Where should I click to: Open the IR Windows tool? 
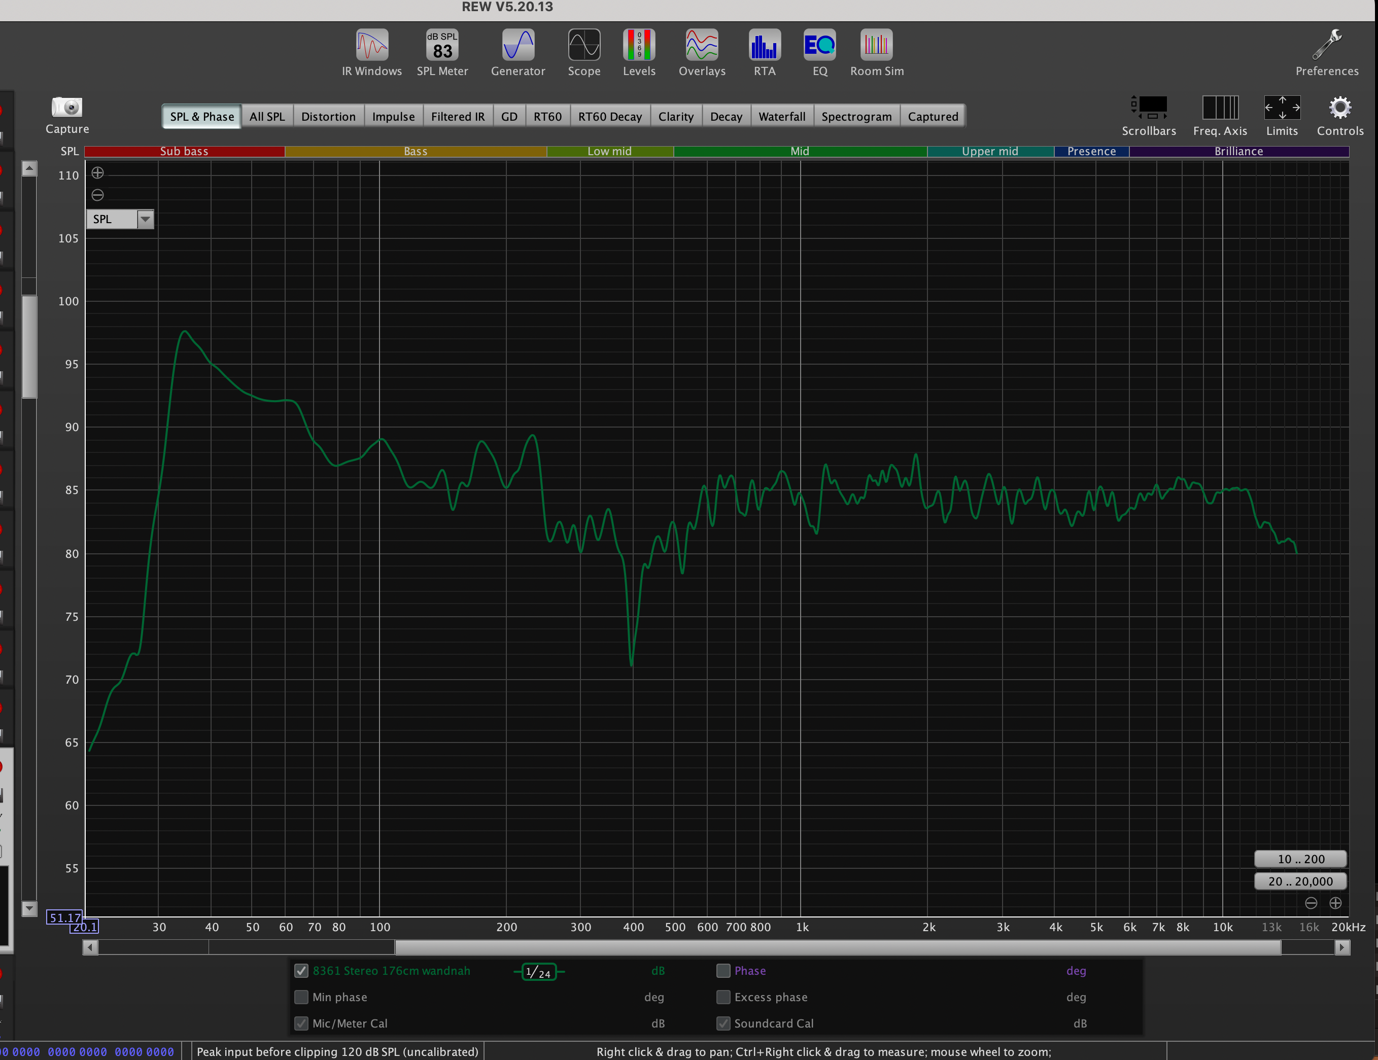click(x=371, y=46)
